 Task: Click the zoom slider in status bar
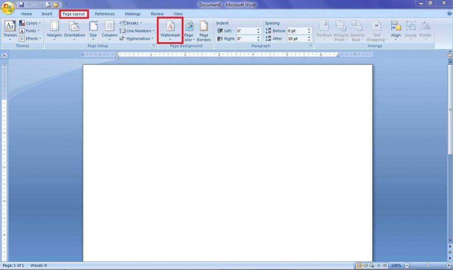[427, 265]
